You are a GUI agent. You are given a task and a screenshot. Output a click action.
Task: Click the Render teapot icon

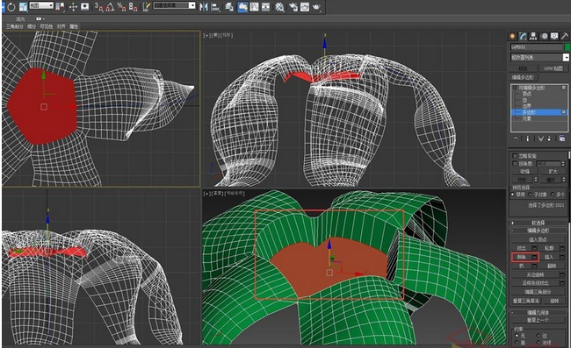317,6
